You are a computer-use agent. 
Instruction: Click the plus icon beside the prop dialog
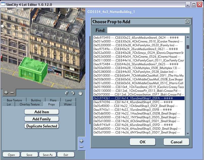point(81,141)
